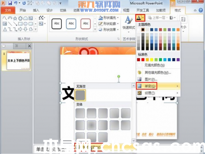Select the Triangle shape
Viewport: 205px width, 154px height.
click(x=5, y=29)
